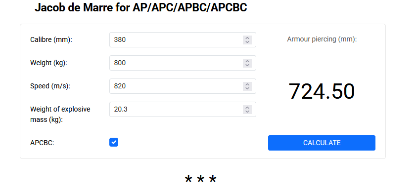The width and height of the screenshot is (417, 194).
Task: Decrease the Calibre value with down arrow
Action: tap(247, 42)
